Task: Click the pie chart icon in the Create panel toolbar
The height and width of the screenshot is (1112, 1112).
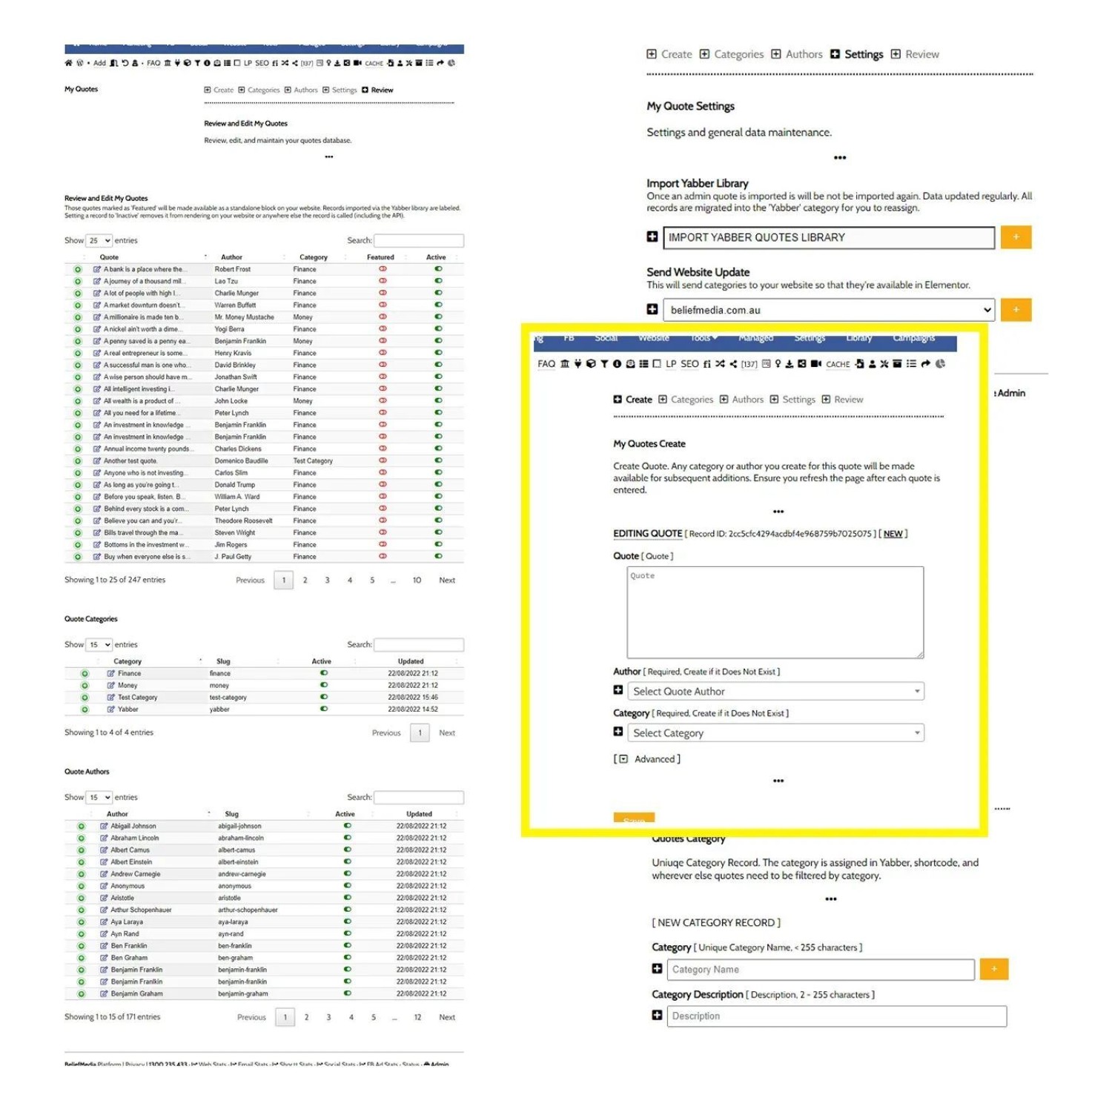Action: coord(941,364)
